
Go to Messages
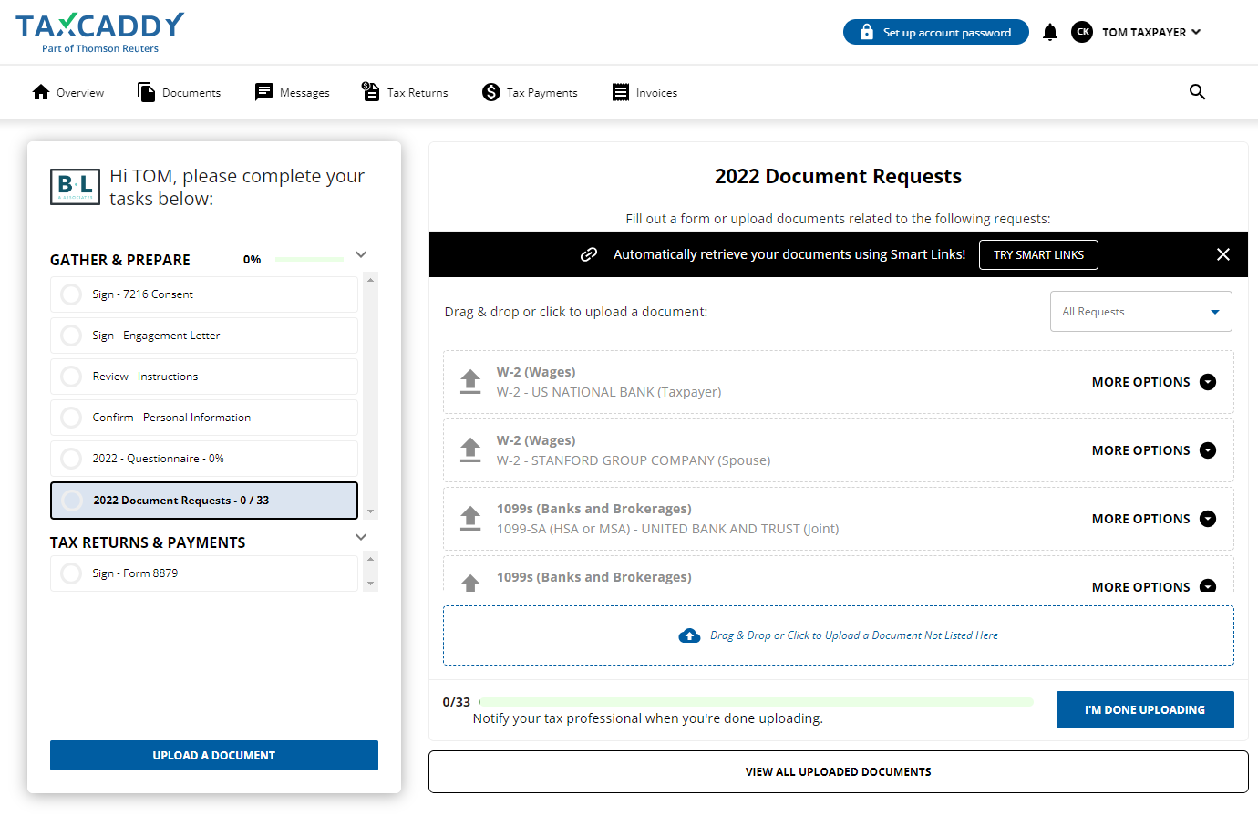293,92
